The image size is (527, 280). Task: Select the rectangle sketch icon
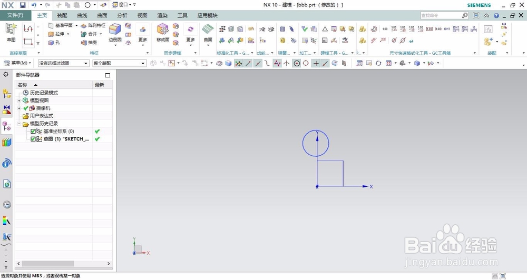[x=28, y=42]
